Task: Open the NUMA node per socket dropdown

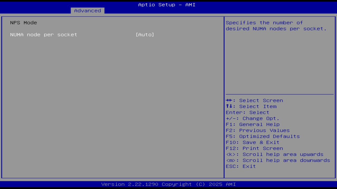Action: pyautogui.click(x=145, y=34)
